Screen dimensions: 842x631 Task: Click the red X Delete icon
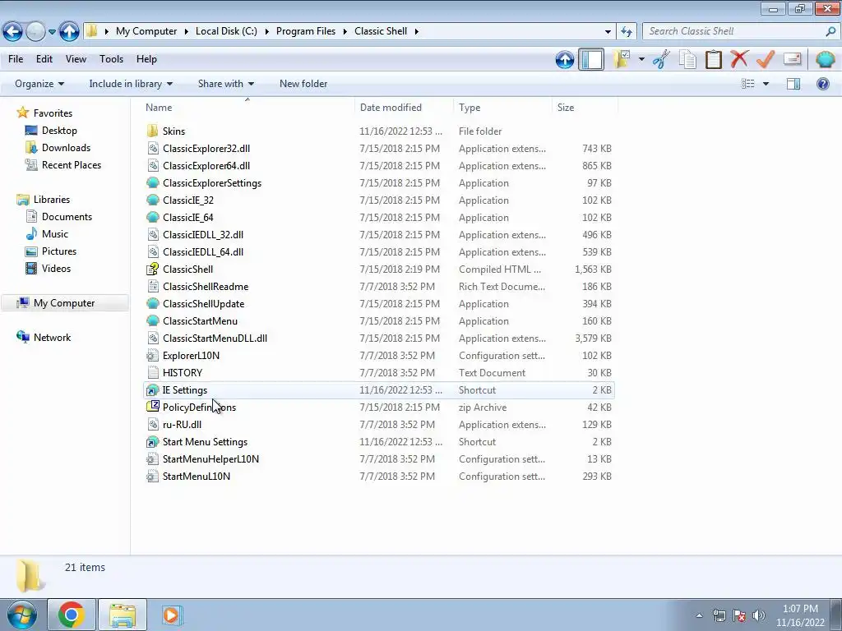(739, 58)
